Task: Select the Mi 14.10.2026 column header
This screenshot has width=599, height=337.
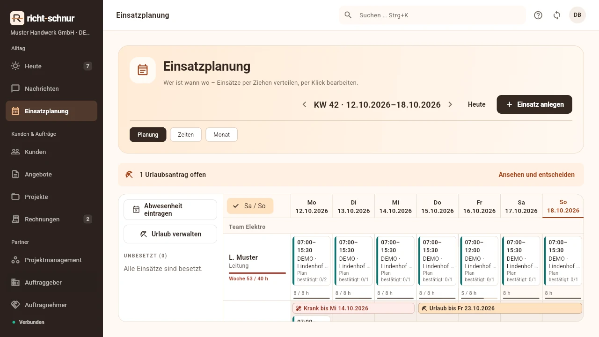Action: [x=395, y=206]
